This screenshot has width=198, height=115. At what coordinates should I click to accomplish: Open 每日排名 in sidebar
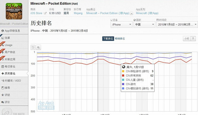coord(14,67)
